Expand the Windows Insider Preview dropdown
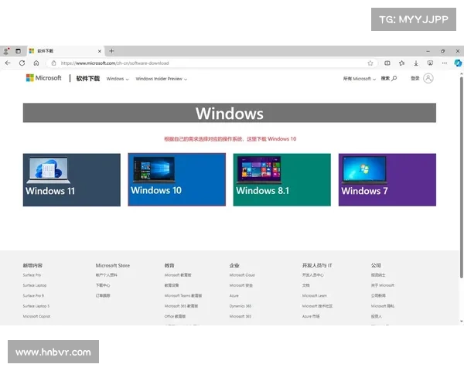The width and height of the screenshot is (464, 371). [x=162, y=79]
